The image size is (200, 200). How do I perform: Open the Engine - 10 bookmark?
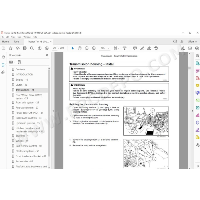click(22, 80)
